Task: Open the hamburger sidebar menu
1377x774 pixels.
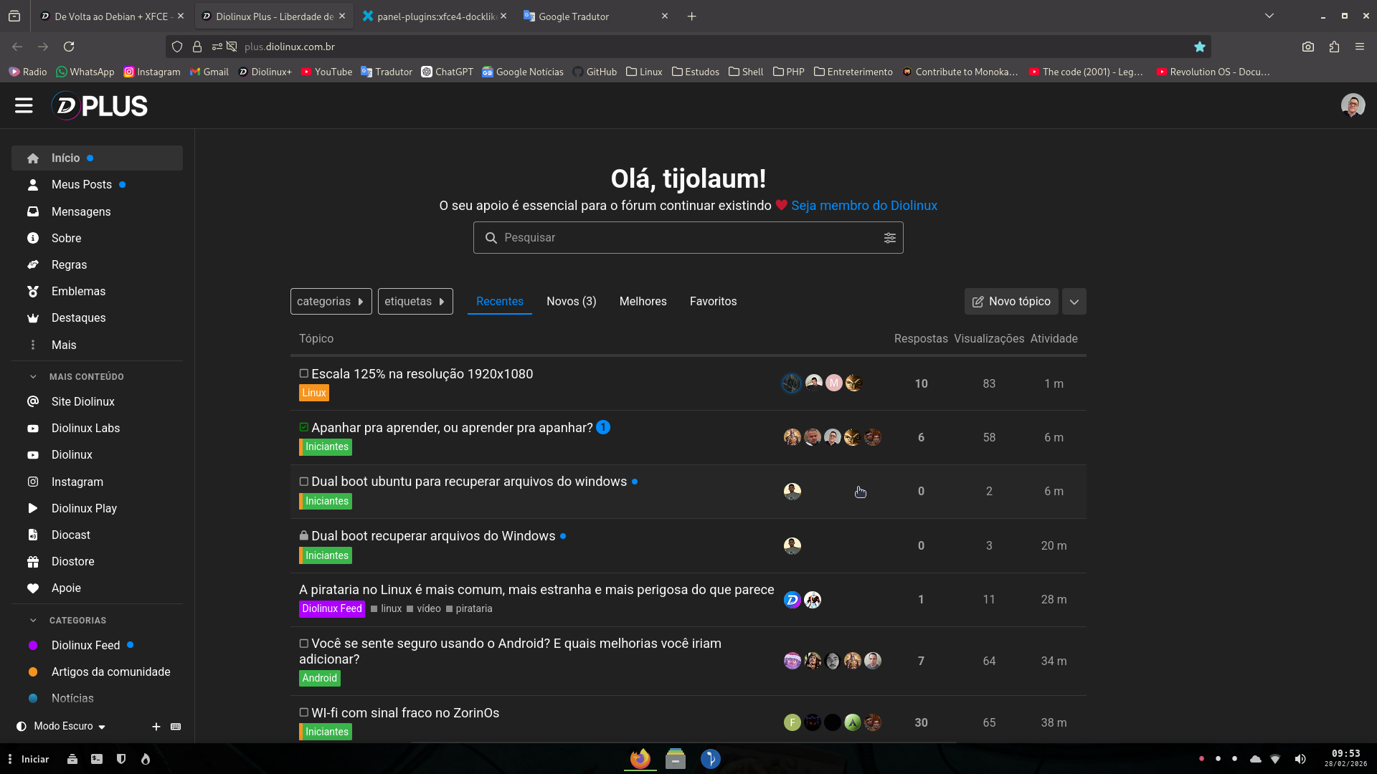Action: click(24, 106)
